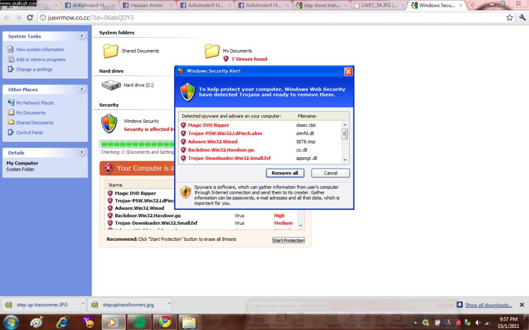
Task: Click the down arrow of the alert list scrollbar
Action: coord(345,160)
